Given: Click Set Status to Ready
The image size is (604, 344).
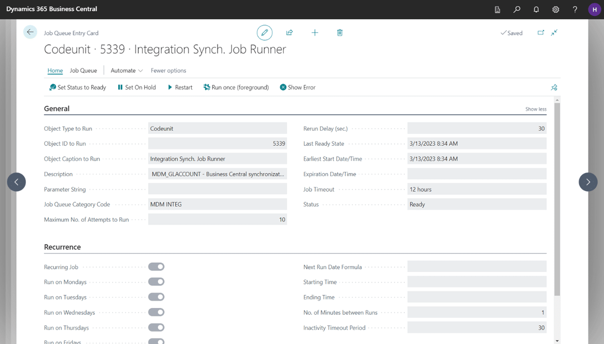Looking at the screenshot, I should click(78, 88).
